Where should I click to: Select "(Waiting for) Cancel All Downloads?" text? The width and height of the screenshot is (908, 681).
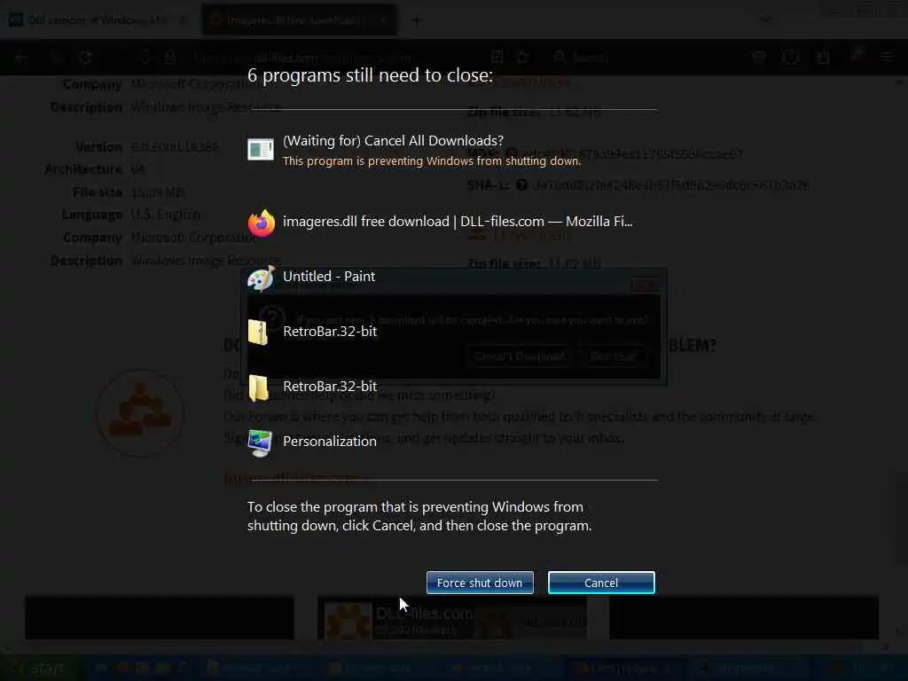[393, 141]
